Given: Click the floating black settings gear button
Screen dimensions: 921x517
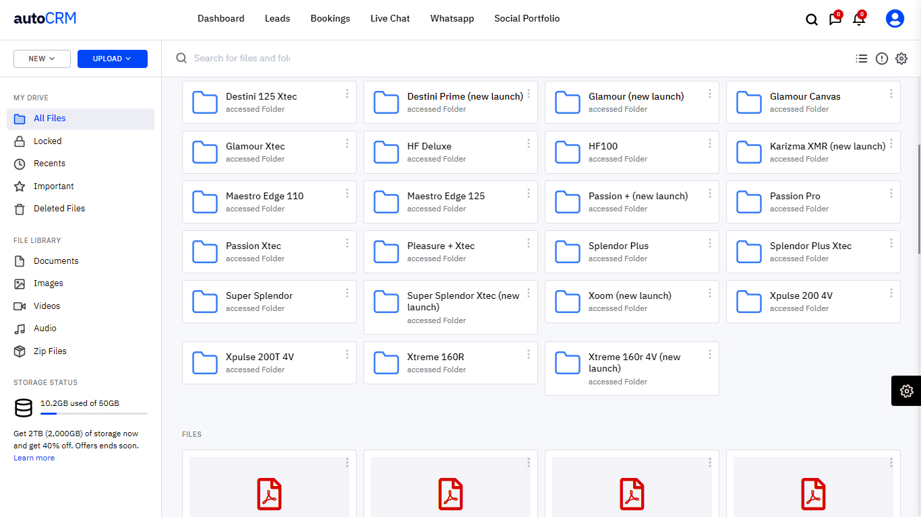Looking at the screenshot, I should (x=906, y=391).
